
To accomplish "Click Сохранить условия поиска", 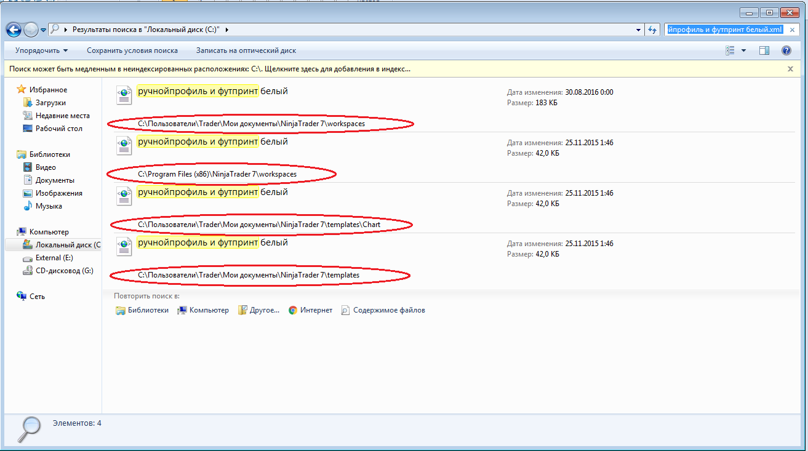I will [x=132, y=50].
